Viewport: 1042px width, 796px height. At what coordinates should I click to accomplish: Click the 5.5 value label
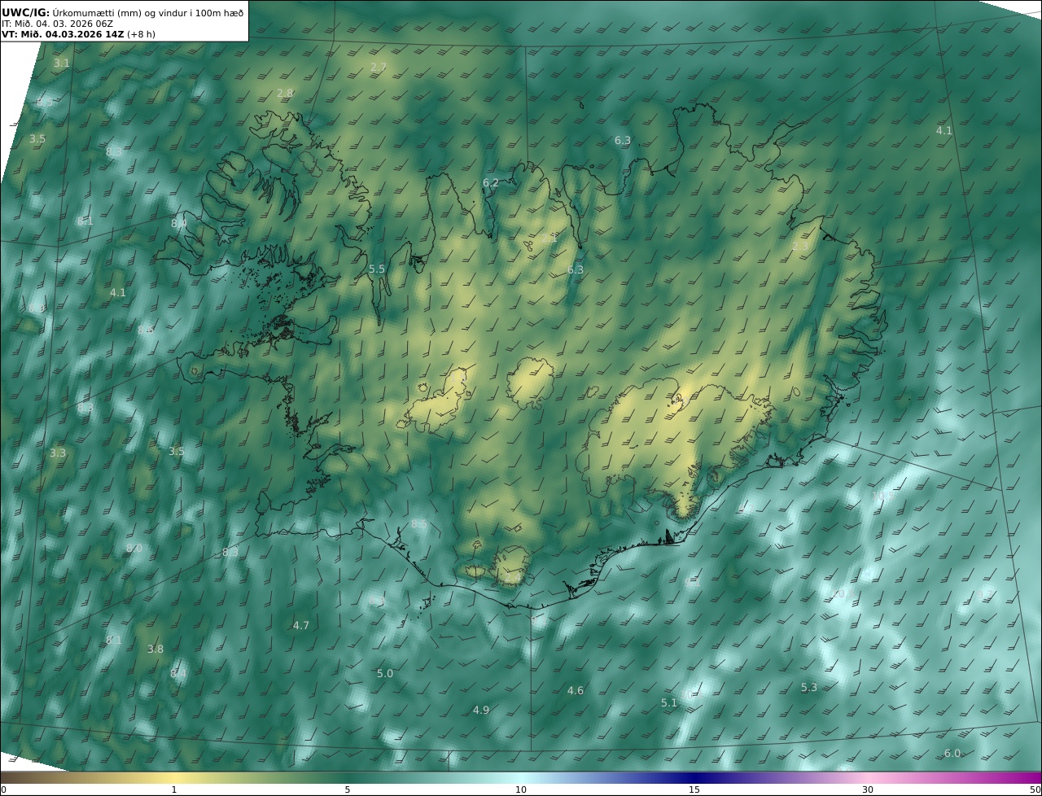click(x=377, y=269)
